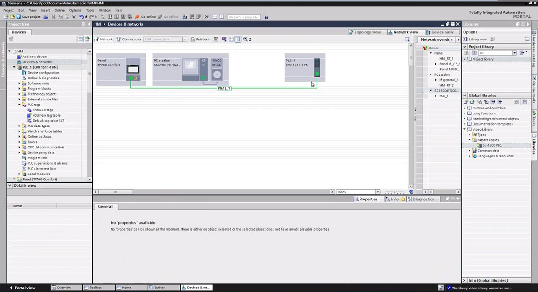Click the PN/IE_1 network label

coord(224,88)
